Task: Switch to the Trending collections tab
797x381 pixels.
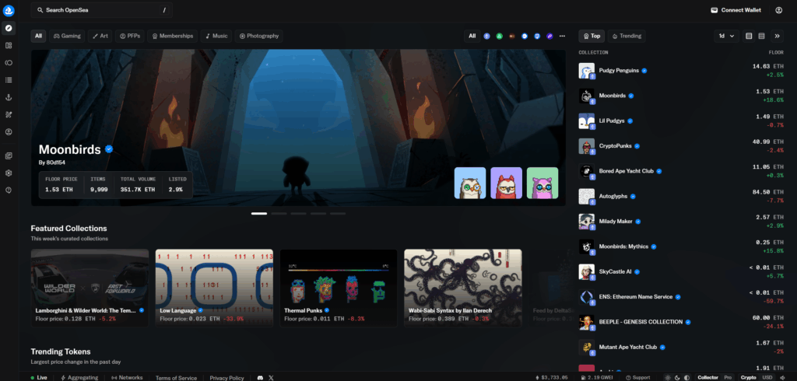Action: [627, 36]
